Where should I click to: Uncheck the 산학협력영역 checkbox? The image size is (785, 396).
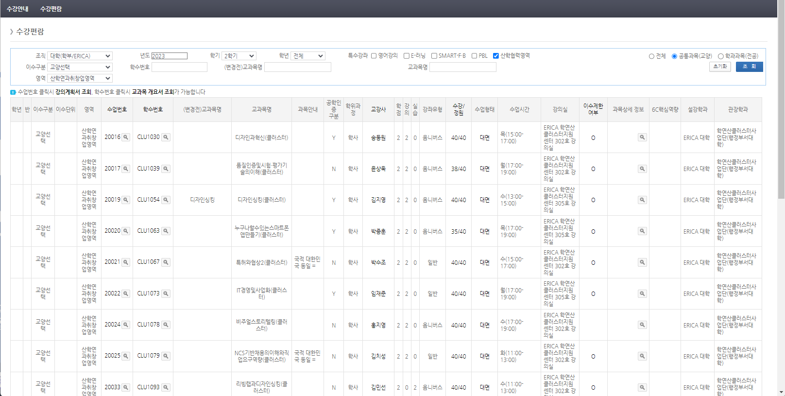pyautogui.click(x=495, y=56)
